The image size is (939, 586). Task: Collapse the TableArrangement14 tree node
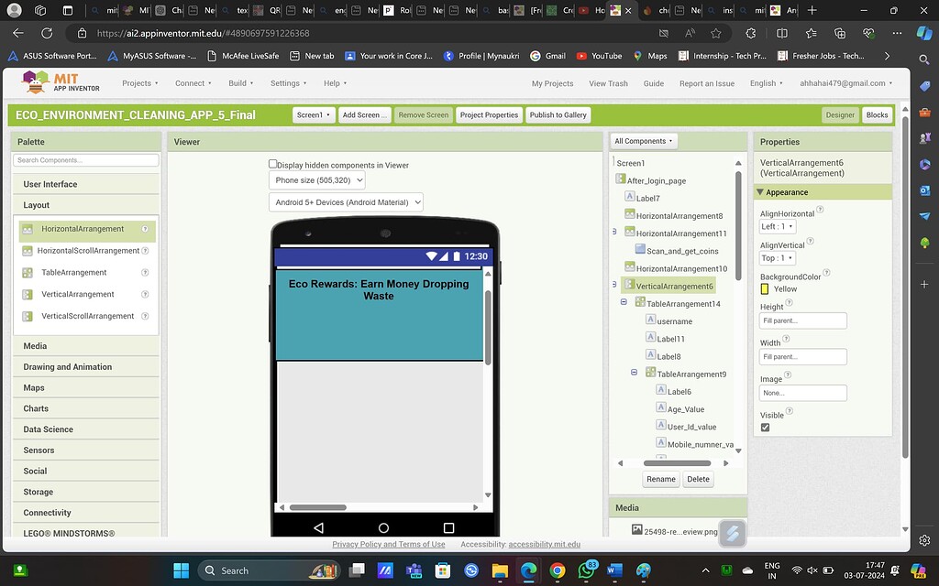[622, 303]
